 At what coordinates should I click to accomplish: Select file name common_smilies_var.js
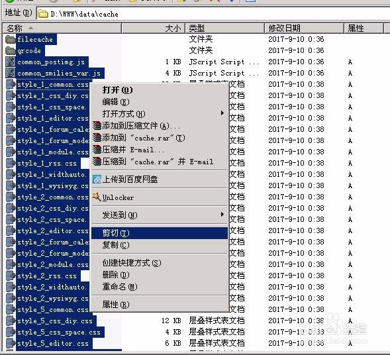pos(59,73)
